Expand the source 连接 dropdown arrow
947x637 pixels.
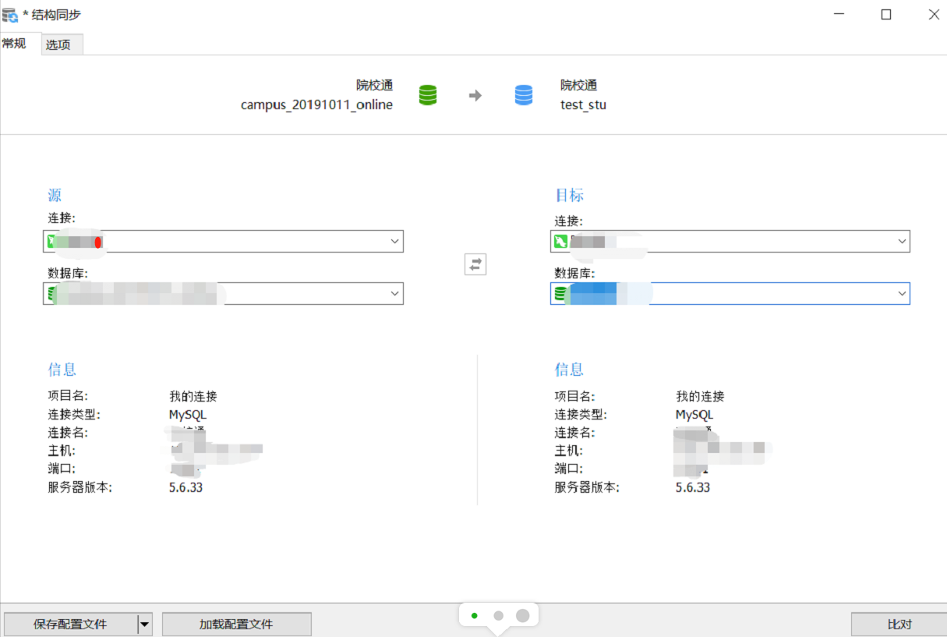tap(394, 242)
